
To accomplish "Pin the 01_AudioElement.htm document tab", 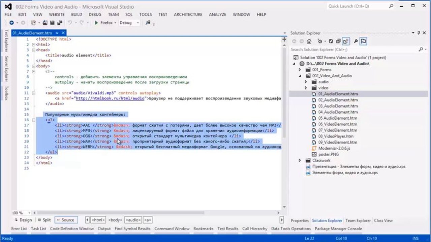I will coord(57,33).
